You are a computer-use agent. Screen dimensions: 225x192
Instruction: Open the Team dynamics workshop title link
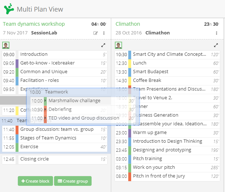(34, 24)
